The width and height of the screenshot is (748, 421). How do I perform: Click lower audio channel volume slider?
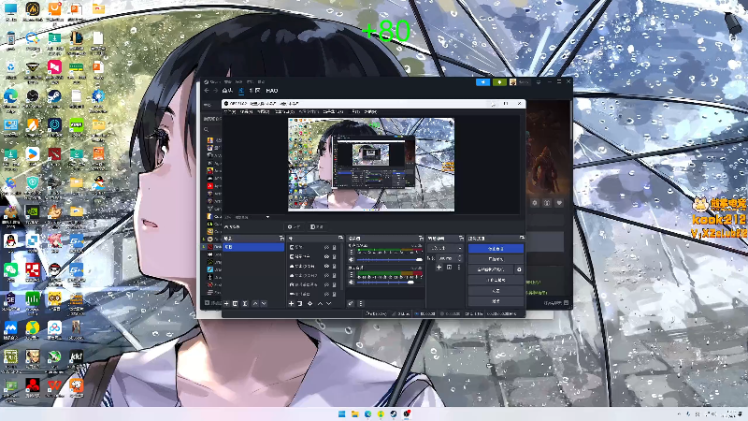[389, 283]
